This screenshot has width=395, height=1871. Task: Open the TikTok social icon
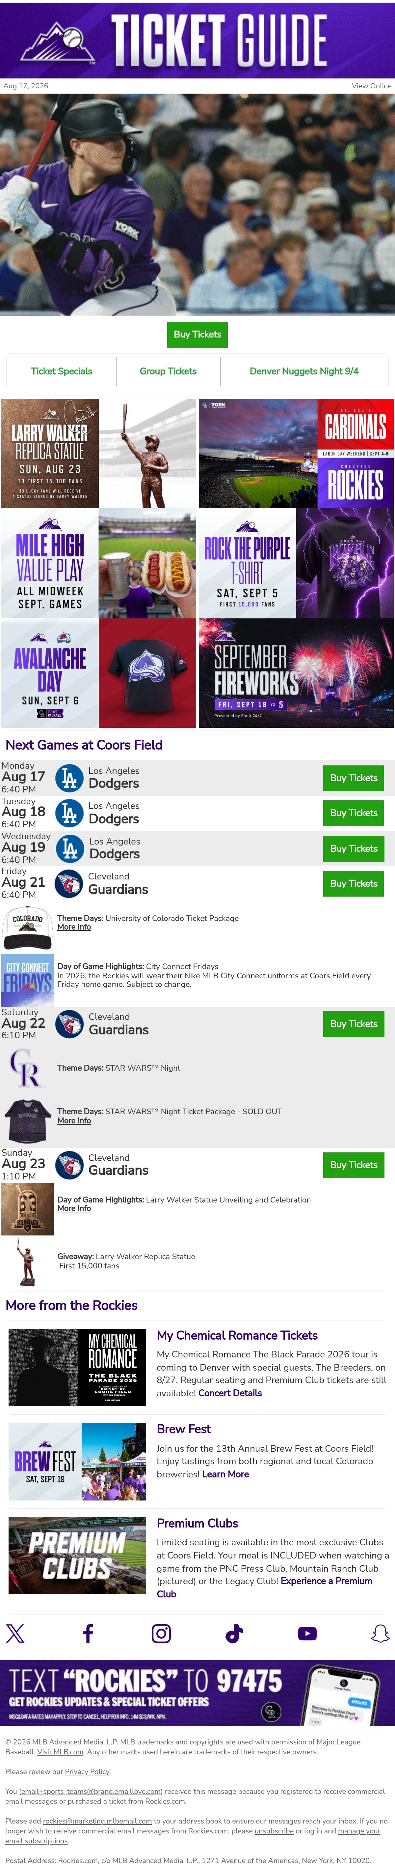coord(234,1633)
